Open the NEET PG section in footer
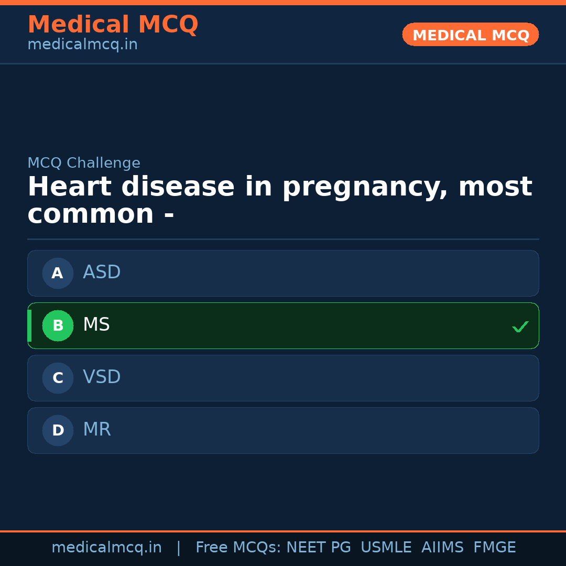566x566 pixels. [x=318, y=547]
